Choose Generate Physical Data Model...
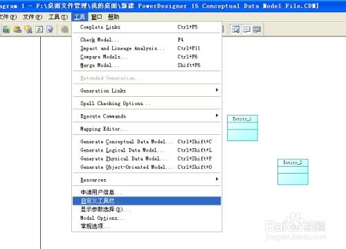 tap(147, 158)
